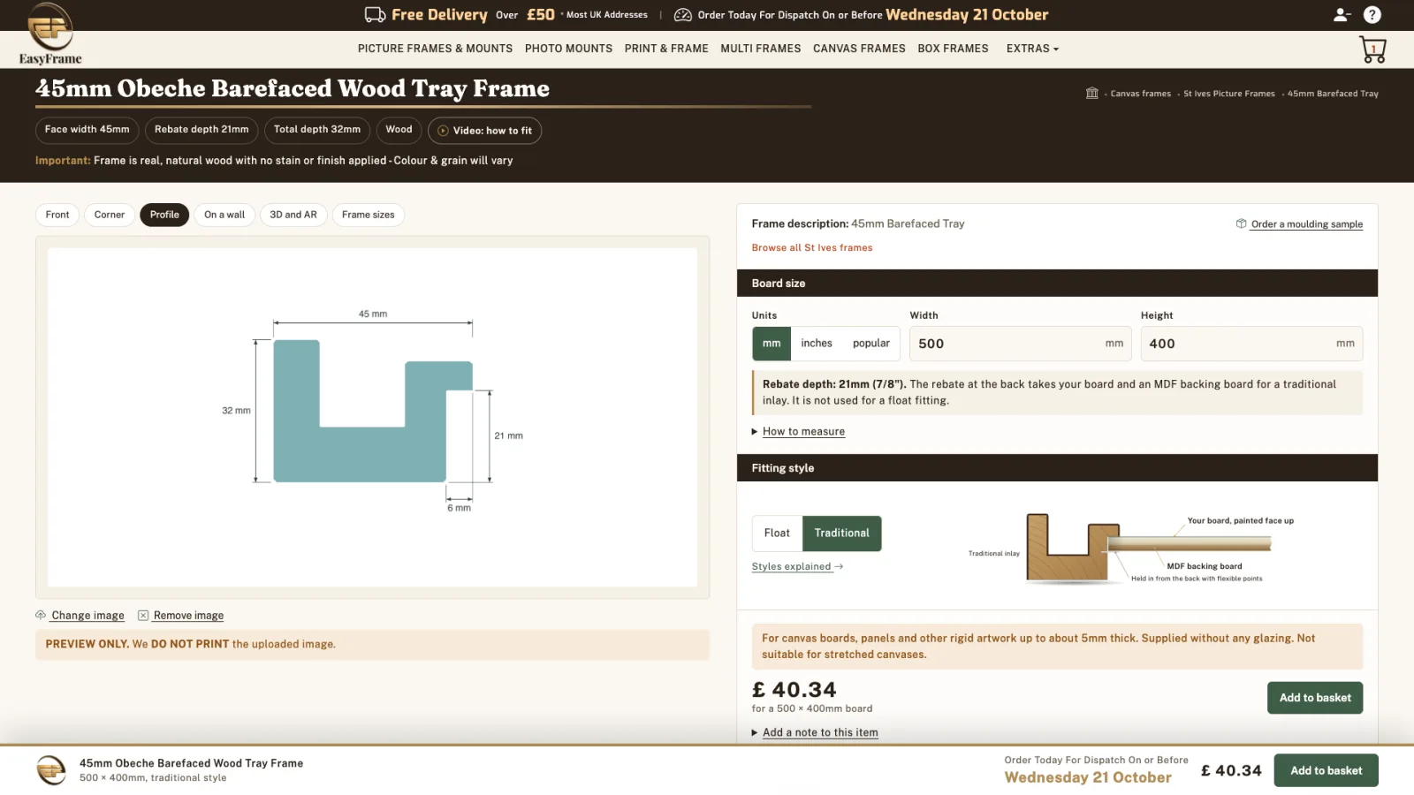The image size is (1414, 795).
Task: Choose the Float fitting style
Action: click(777, 534)
